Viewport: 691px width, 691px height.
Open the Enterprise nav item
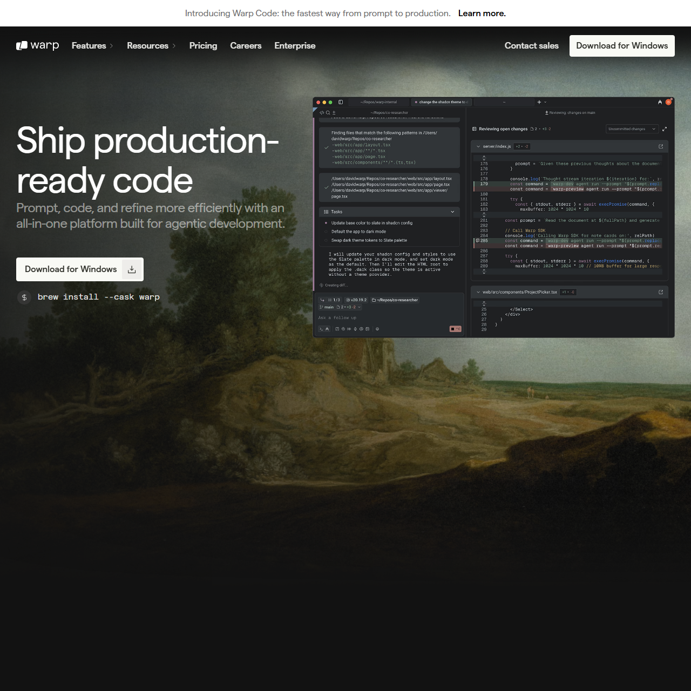pyautogui.click(x=295, y=46)
